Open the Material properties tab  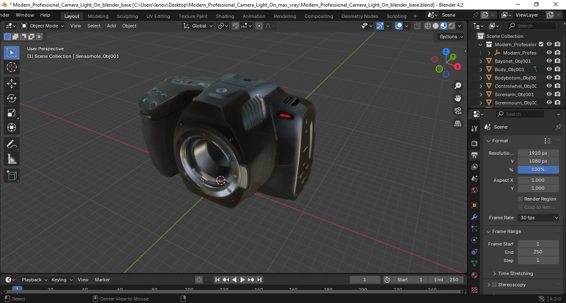click(474, 275)
